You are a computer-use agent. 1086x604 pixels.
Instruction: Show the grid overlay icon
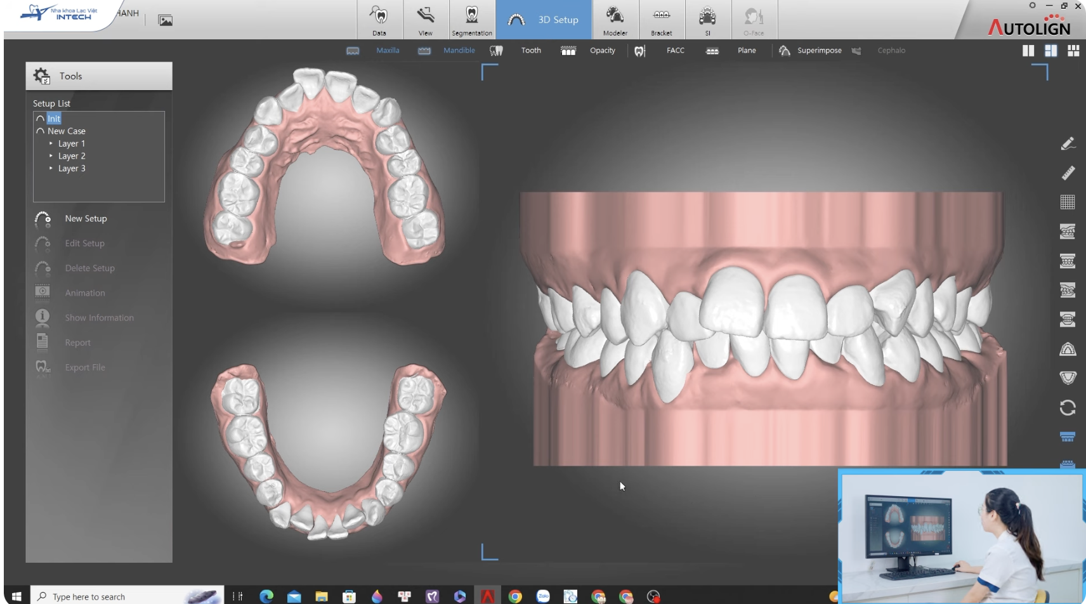click(x=1068, y=202)
